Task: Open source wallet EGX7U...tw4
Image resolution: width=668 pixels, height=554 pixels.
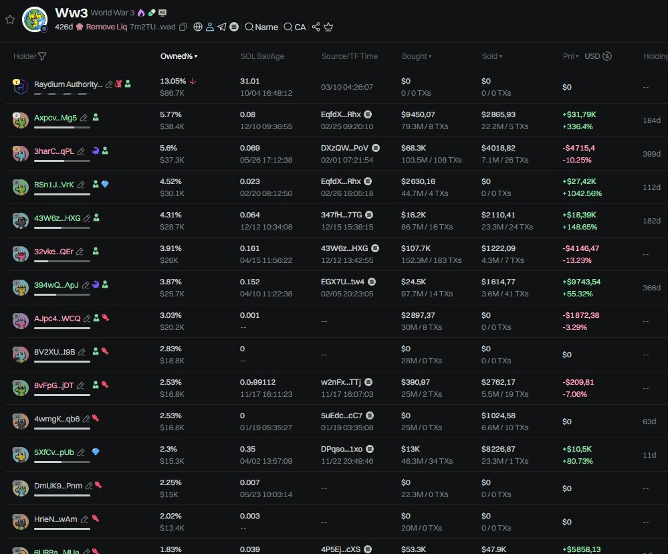Action: (x=342, y=282)
